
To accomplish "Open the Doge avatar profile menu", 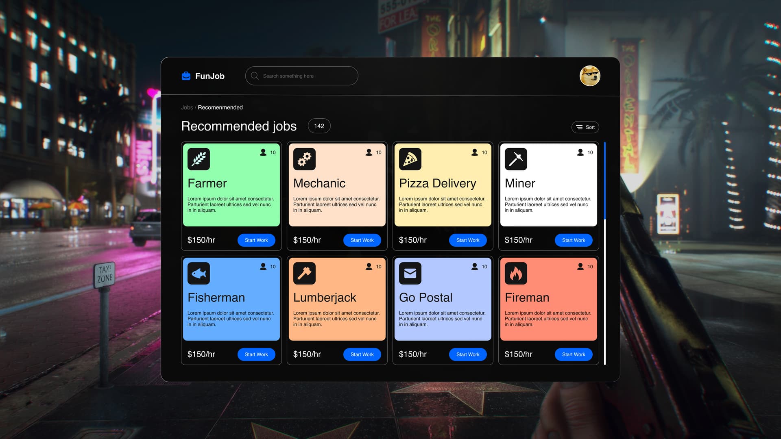I will point(589,76).
